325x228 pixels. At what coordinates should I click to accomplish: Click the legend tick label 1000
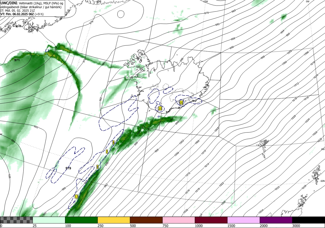[199, 226]
